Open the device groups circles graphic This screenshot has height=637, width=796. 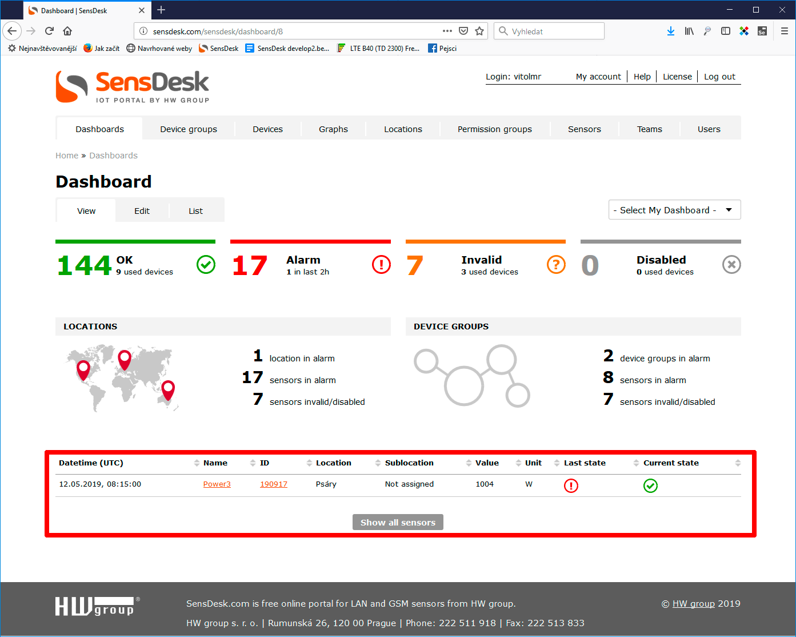[x=472, y=376]
